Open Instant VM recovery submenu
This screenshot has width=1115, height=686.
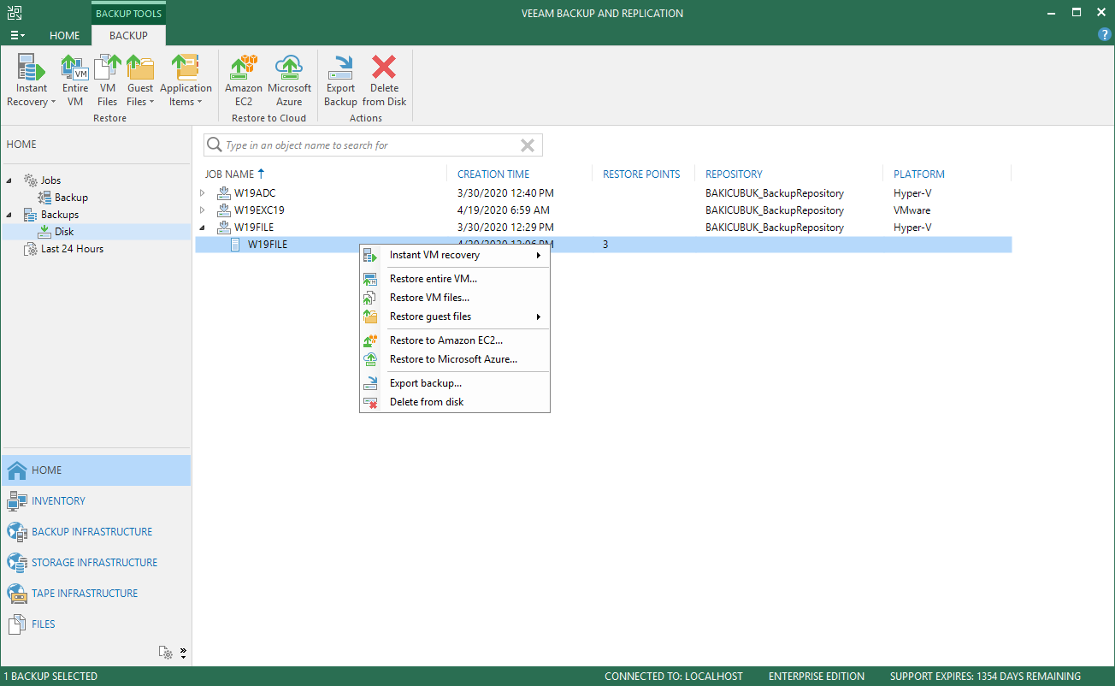[x=455, y=255]
